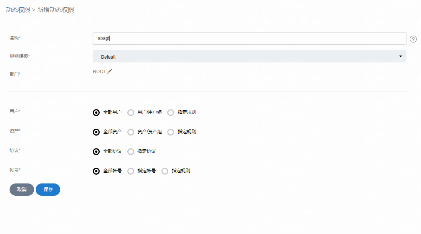
Task: Select 全部资产 radio option
Action: [96, 132]
